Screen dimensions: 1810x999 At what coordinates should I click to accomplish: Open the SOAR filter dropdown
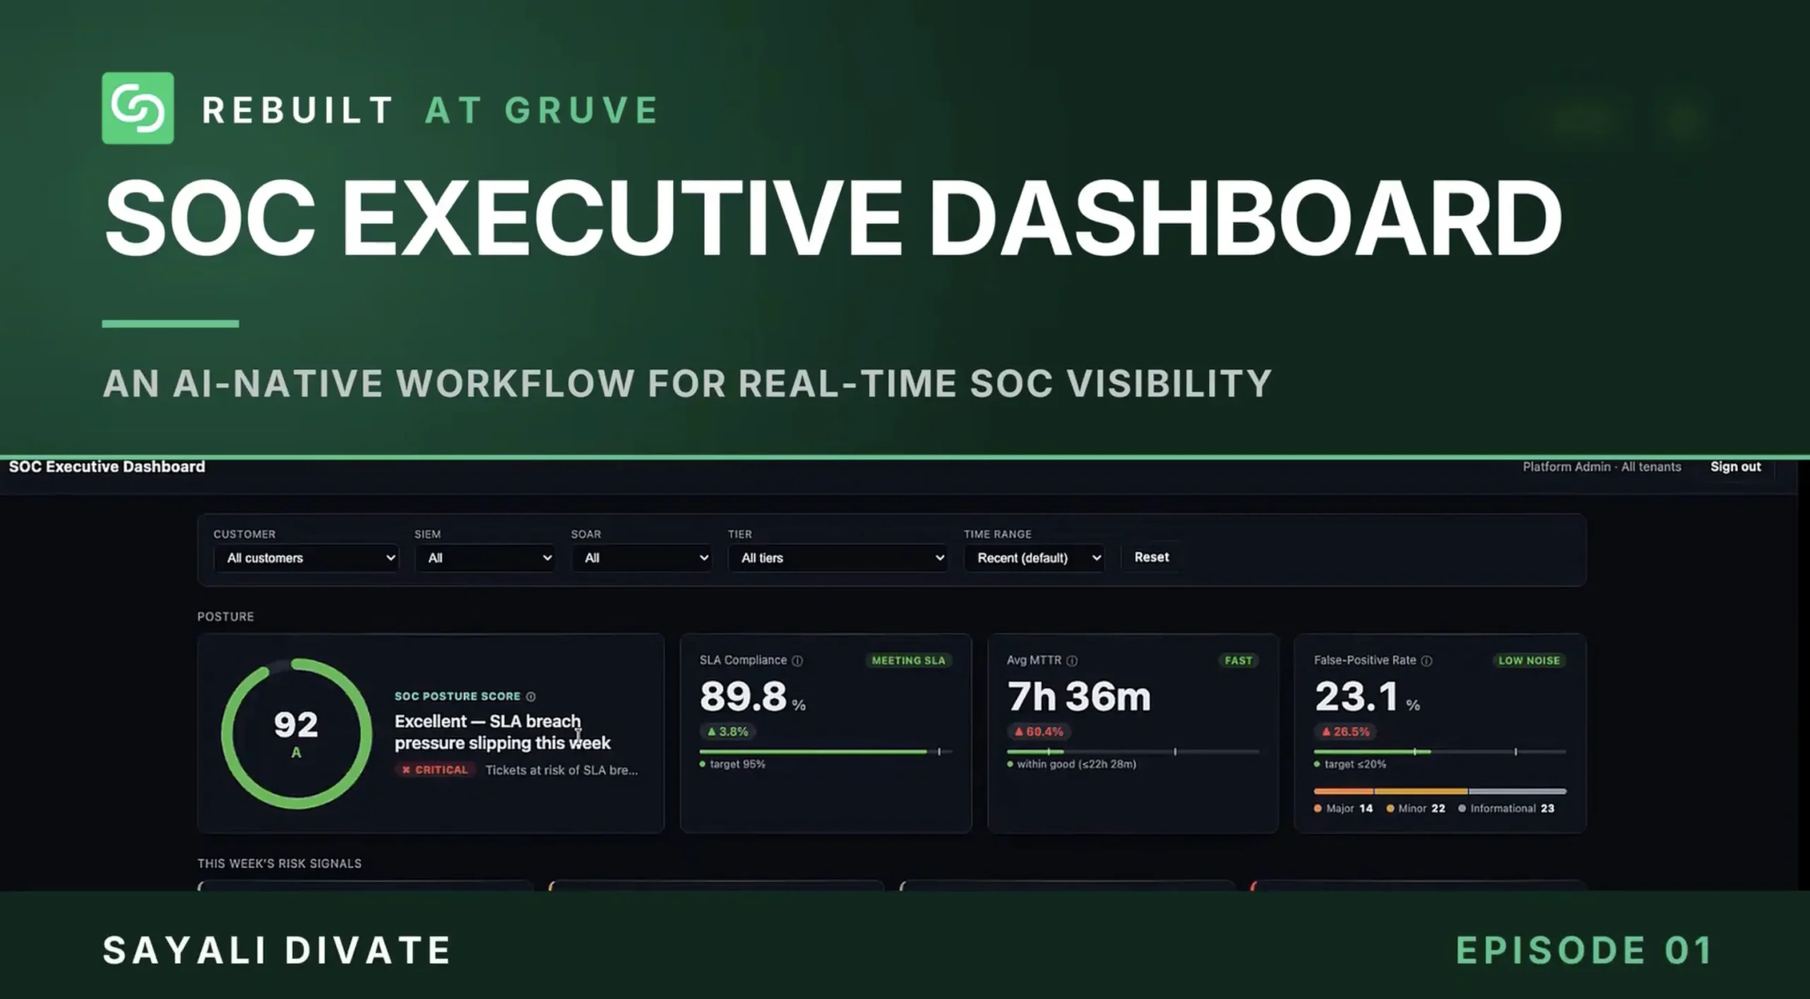coord(641,558)
